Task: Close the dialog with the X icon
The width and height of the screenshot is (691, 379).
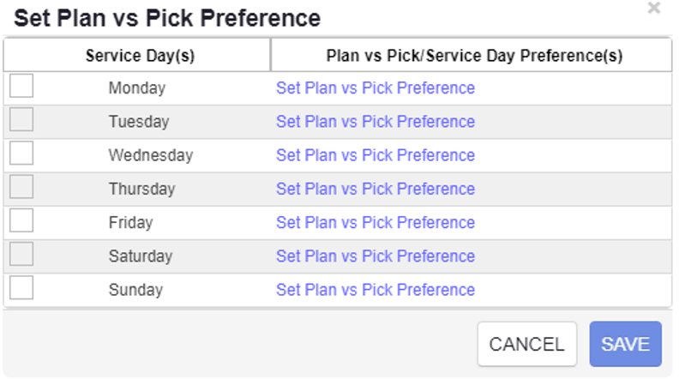Action: click(x=654, y=9)
